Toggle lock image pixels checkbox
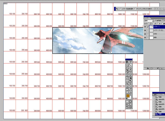This screenshot has width=165, height=121. pyautogui.click(x=153, y=24)
